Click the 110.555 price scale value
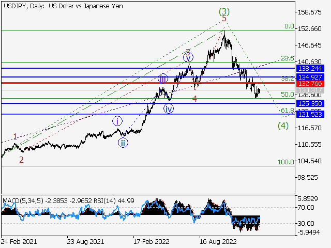Screen dimensions: 331x248 point(309,145)
